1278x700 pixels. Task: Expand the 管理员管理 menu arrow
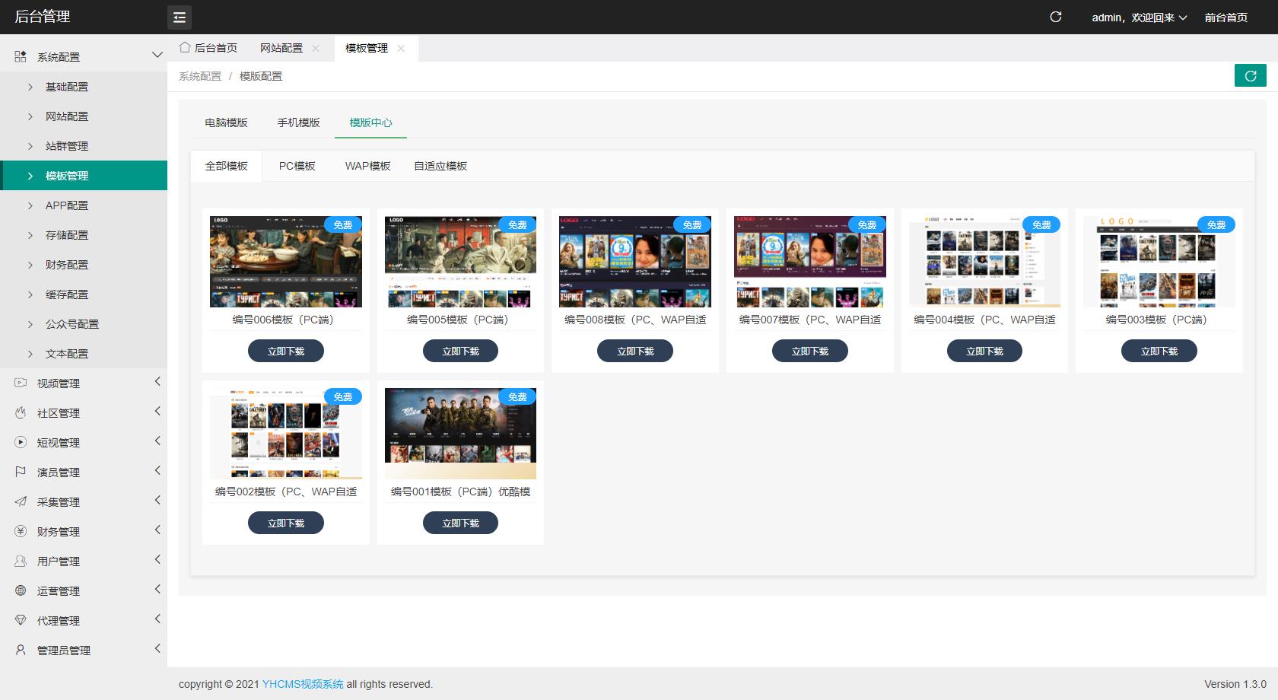tap(157, 648)
